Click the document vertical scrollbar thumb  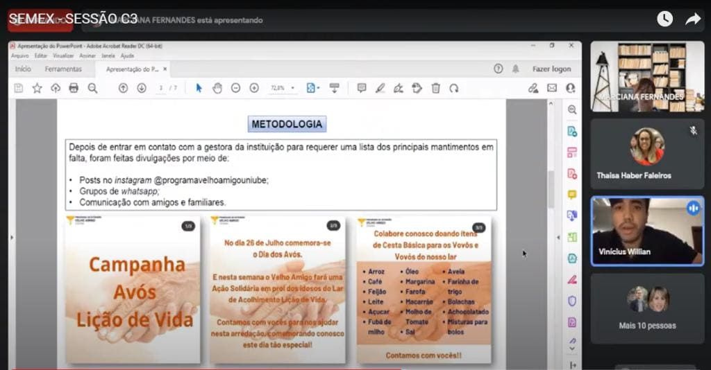click(551, 189)
